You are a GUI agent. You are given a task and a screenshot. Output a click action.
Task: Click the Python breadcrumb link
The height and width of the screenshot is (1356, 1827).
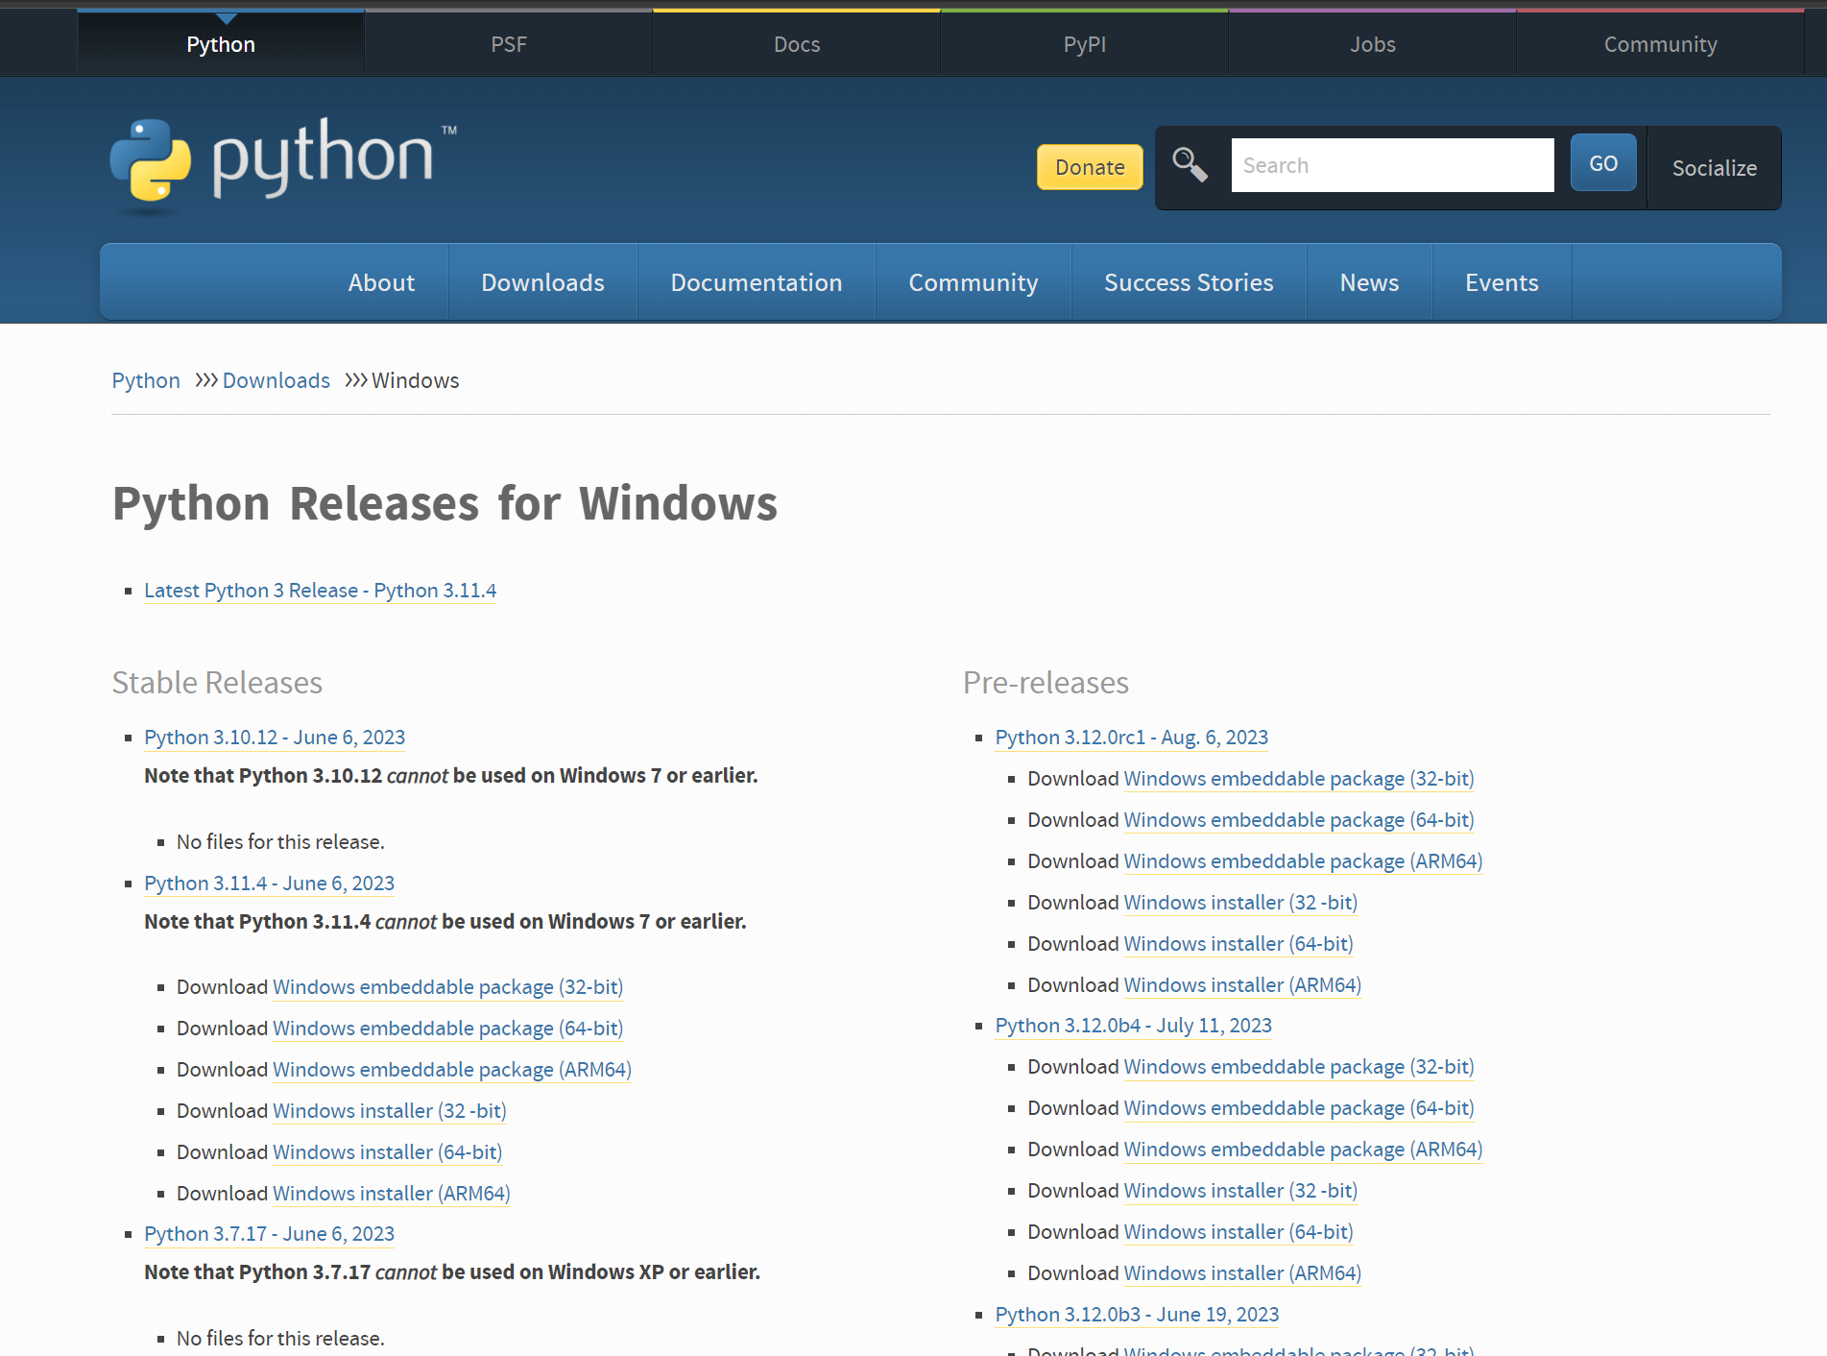point(146,380)
